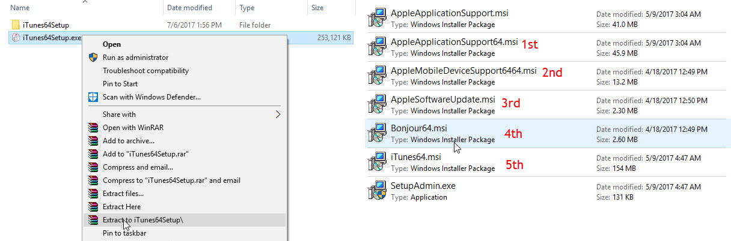Click WinRAR icon beside Open with WinRAR
The width and height of the screenshot is (731, 241).
click(x=93, y=127)
